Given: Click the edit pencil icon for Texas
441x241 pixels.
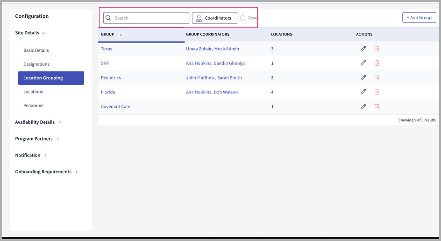Looking at the screenshot, I should tap(363, 49).
